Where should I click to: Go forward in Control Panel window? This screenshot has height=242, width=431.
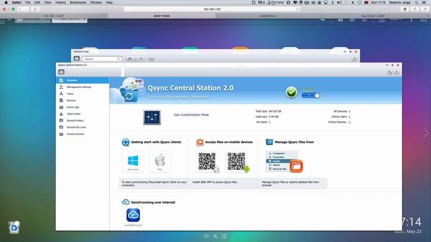point(141,58)
